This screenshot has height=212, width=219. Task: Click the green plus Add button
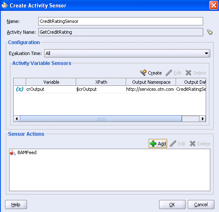[158, 144]
